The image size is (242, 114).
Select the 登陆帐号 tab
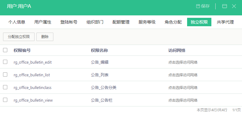tap(69, 22)
